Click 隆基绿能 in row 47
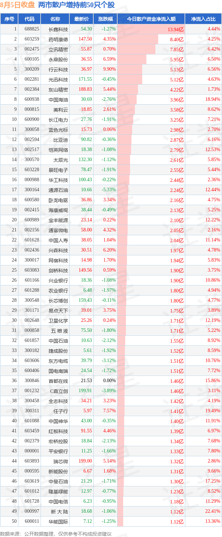The image size is (222, 537). pyautogui.click(x=59, y=491)
